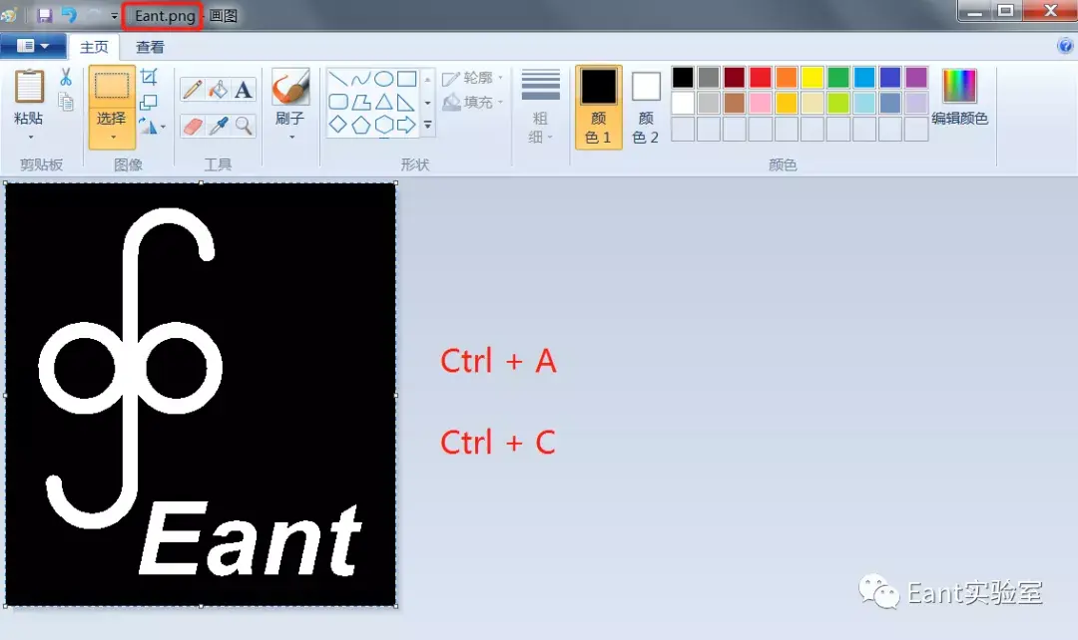Choose the Pentagon shape

(x=361, y=125)
